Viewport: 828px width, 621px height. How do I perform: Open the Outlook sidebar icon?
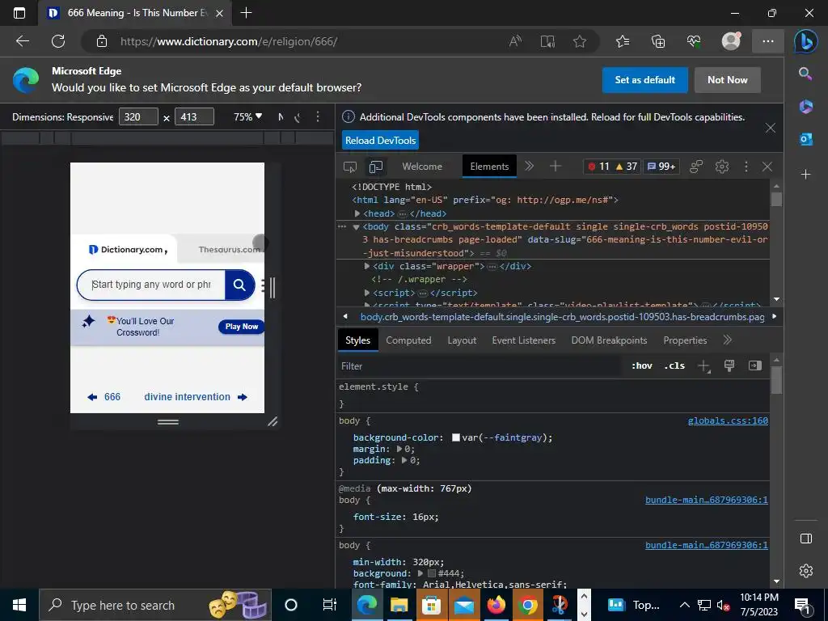806,139
